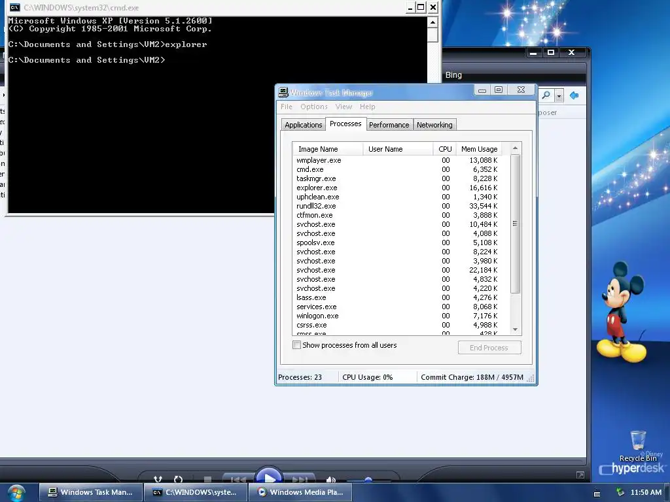The height and width of the screenshot is (502, 670).
Task: Click the Next track button in Media Player
Action: 300,479
